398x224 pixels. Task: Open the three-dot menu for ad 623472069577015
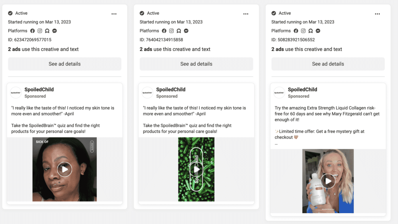coord(114,14)
